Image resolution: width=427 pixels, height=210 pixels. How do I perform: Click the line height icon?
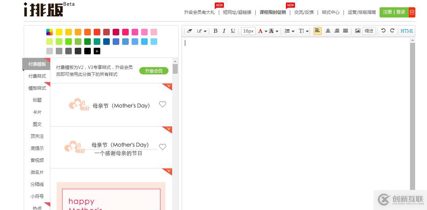[x=301, y=31]
